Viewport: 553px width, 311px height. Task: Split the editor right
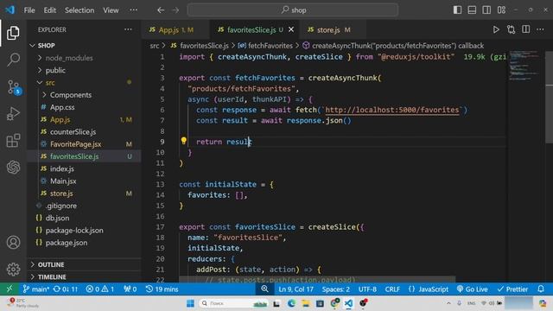coord(525,29)
